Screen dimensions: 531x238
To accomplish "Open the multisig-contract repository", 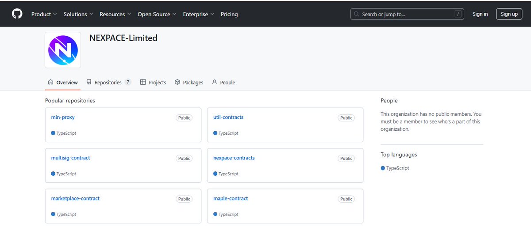I will point(71,158).
